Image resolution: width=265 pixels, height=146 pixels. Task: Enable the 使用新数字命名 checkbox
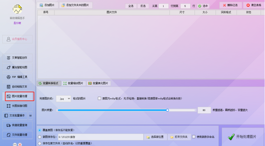(194, 137)
